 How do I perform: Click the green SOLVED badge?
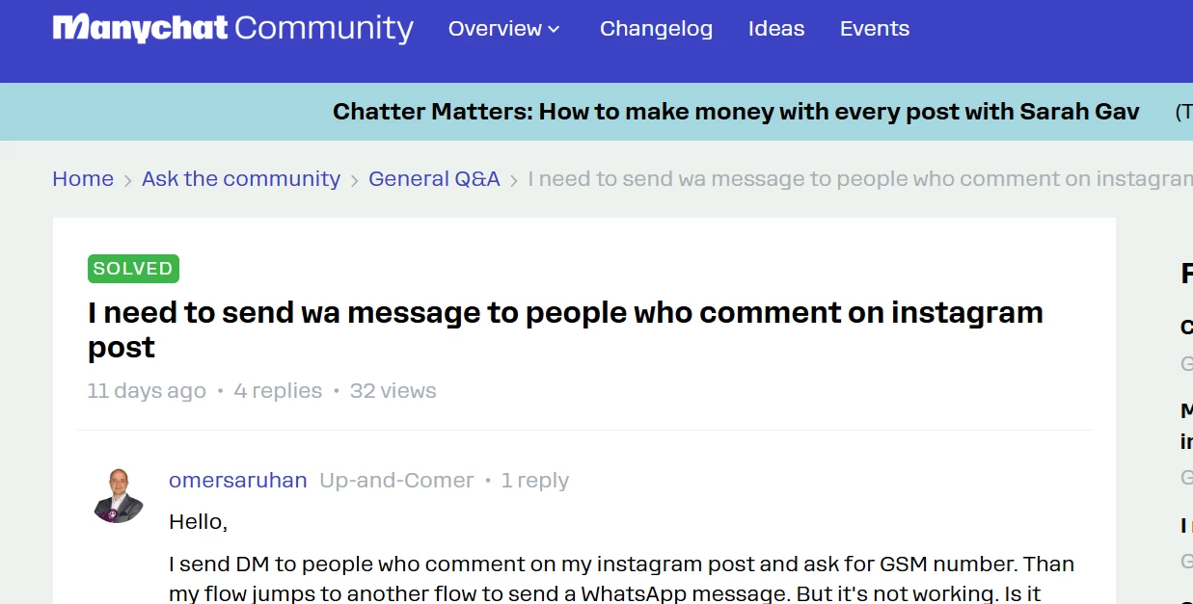pos(133,269)
